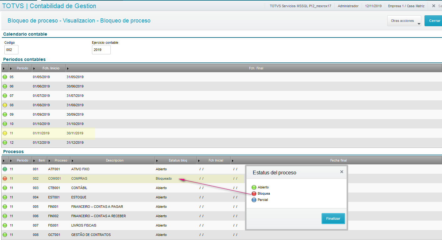
Task: Sort periods by Fch. Final header
Action: pos(254,68)
